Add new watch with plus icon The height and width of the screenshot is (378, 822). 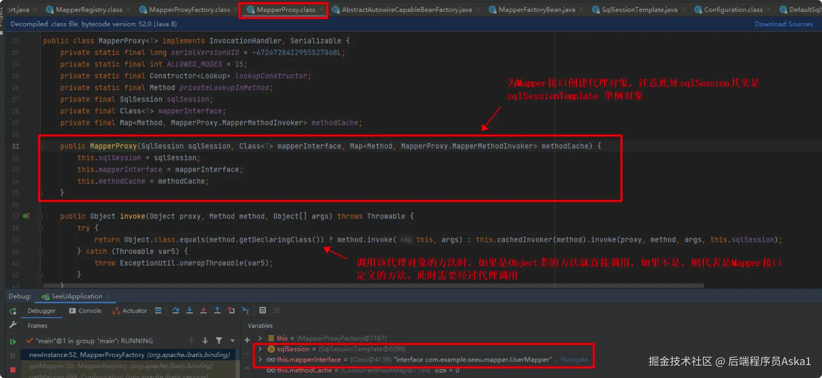click(x=247, y=340)
